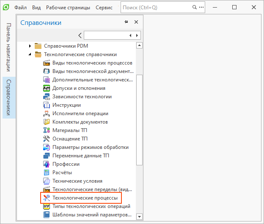This screenshot has height=224, width=264.
Task: Click Расчёты calculator icon
Action: tap(47, 173)
